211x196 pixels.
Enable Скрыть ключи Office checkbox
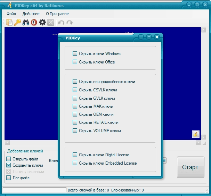tap(75, 62)
